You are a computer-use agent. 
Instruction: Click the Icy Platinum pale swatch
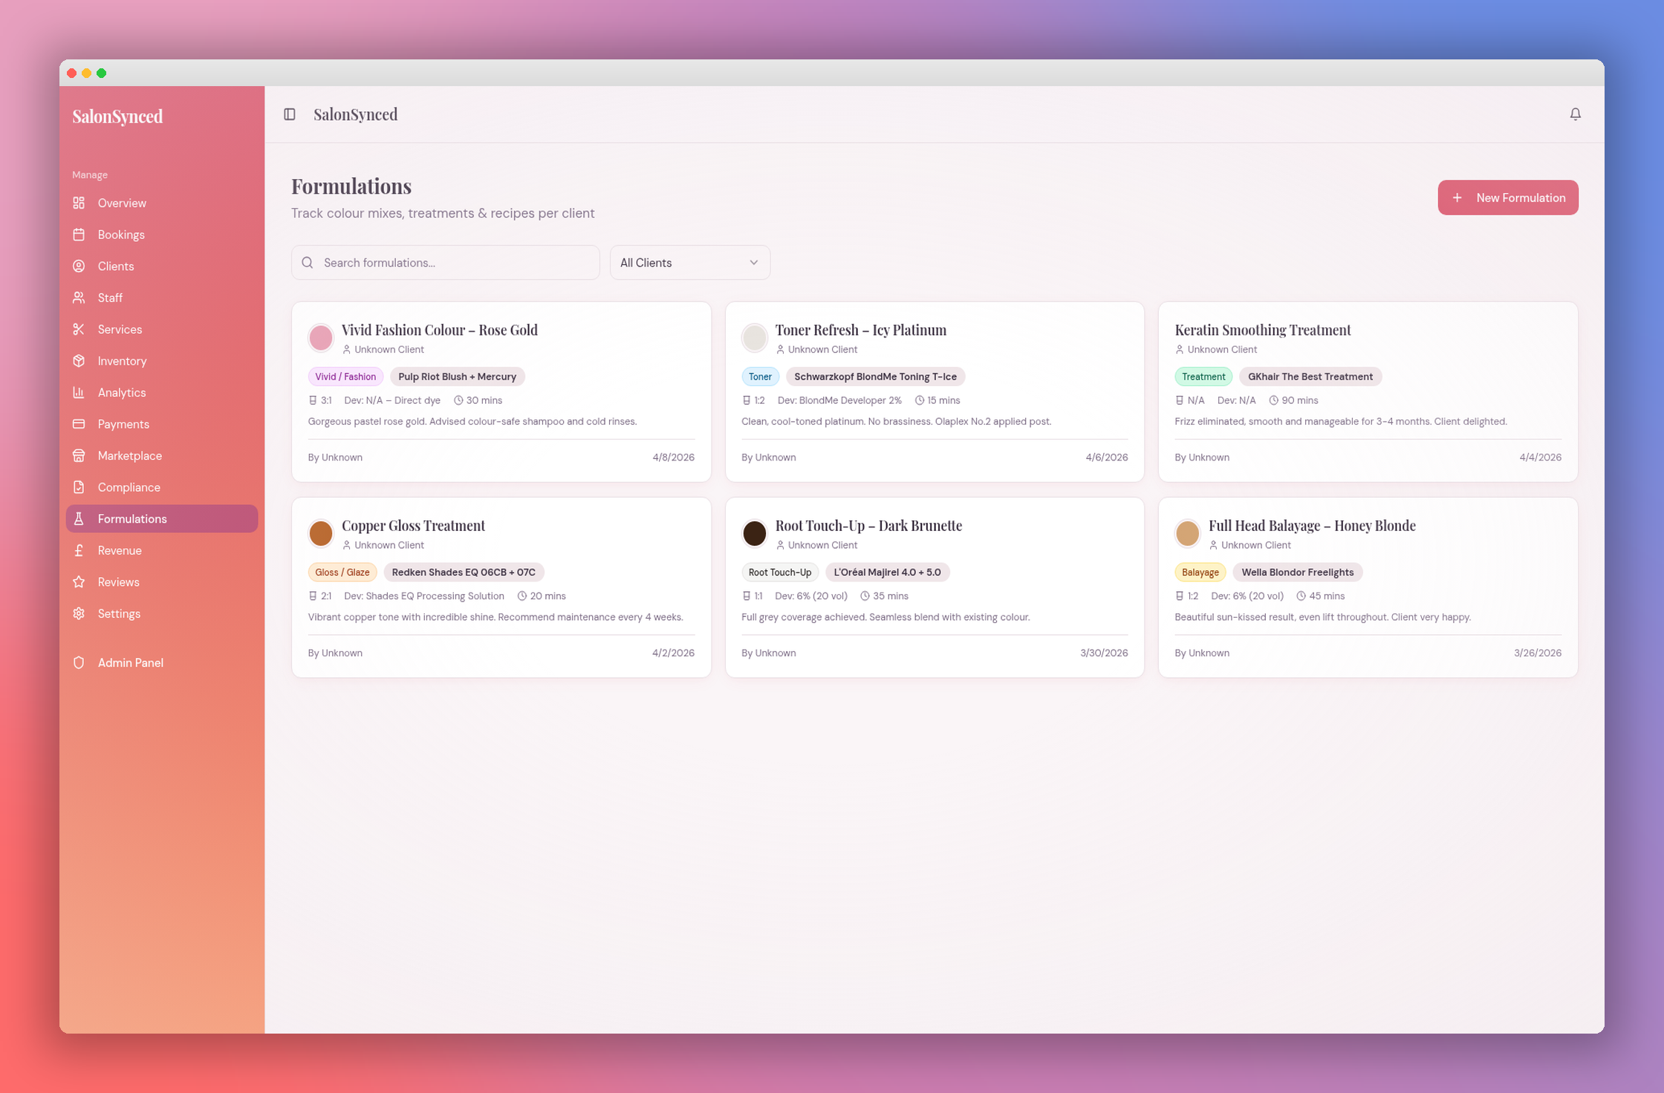(754, 337)
